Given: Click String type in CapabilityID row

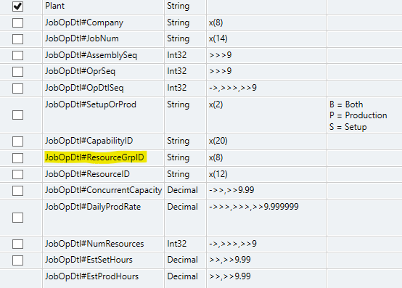Looking at the screenshot, I should 179,141.
